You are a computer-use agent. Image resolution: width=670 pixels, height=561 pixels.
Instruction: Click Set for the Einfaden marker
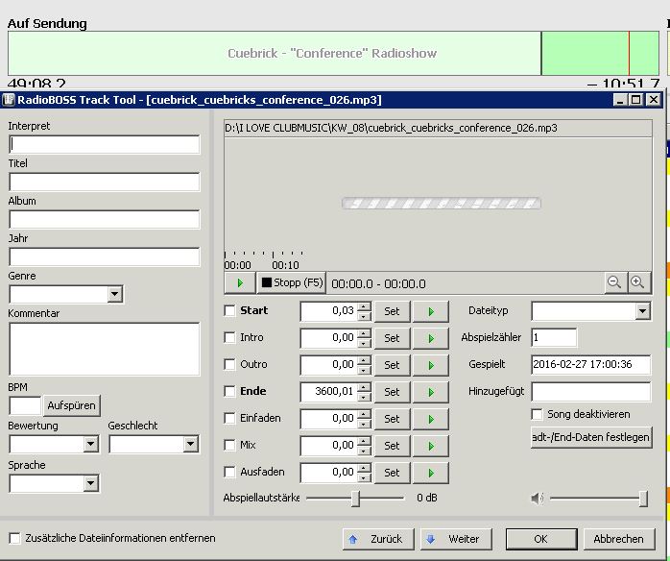(392, 419)
